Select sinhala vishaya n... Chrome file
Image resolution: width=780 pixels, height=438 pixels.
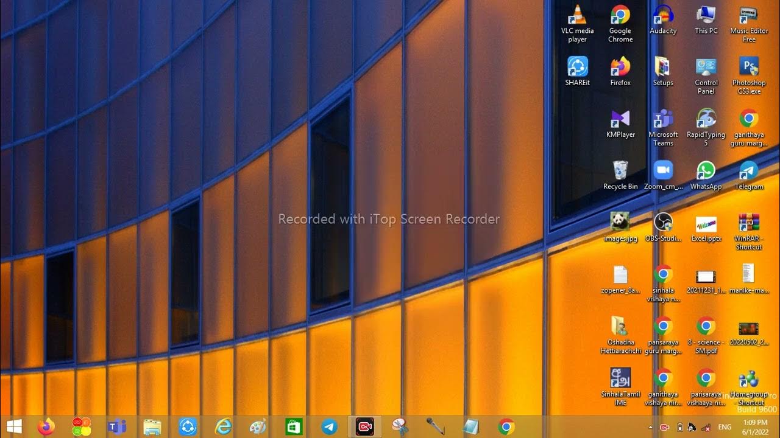pos(663,283)
